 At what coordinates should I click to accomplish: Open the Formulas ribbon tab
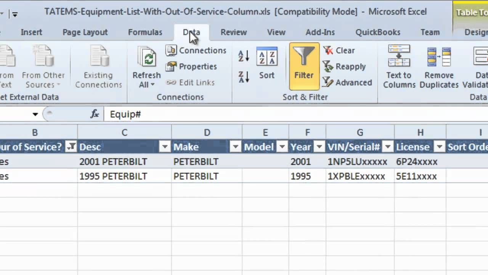pos(145,32)
